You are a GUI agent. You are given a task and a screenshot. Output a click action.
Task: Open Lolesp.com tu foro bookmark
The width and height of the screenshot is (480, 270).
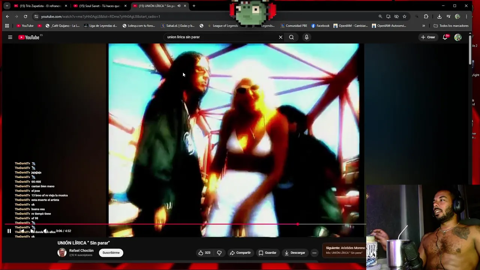click(x=139, y=26)
